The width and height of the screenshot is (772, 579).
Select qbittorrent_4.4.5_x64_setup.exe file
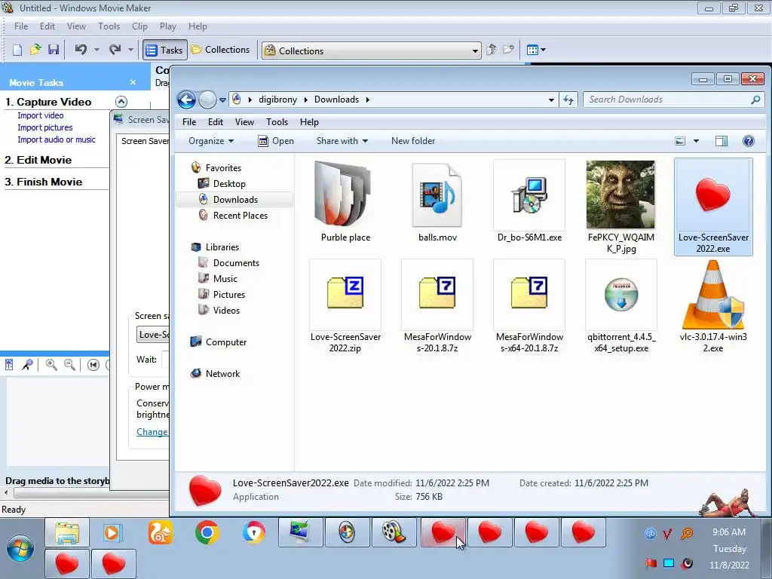621,307
